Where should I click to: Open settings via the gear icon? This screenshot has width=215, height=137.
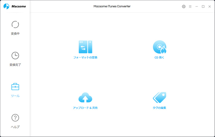pos(184,6)
